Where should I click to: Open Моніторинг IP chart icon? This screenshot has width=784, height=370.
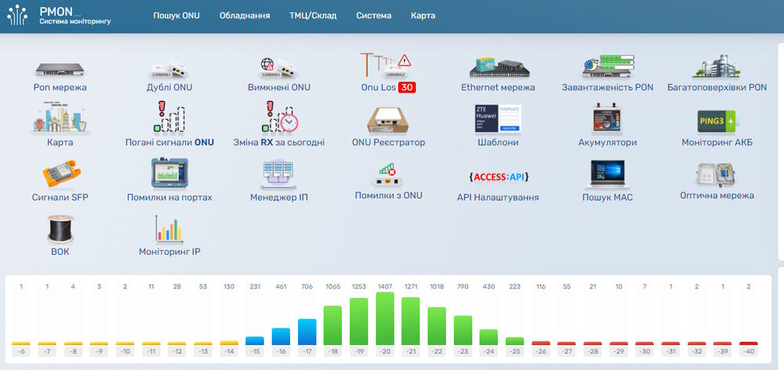tap(169, 229)
